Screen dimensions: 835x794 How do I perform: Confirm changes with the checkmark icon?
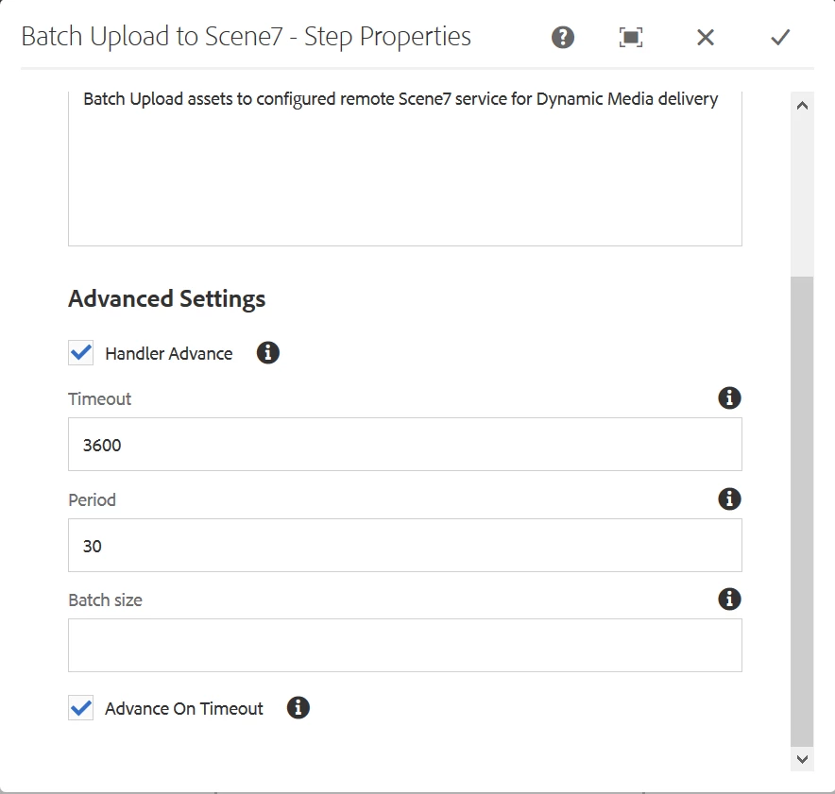pyautogui.click(x=780, y=37)
